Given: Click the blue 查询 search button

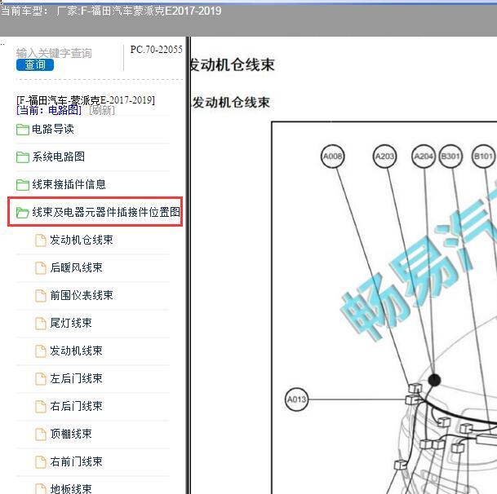Looking at the screenshot, I should [x=35, y=65].
